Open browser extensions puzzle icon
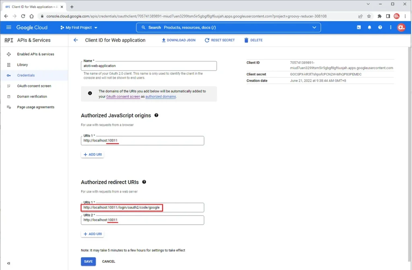The height and width of the screenshot is (270, 412). (x=379, y=16)
